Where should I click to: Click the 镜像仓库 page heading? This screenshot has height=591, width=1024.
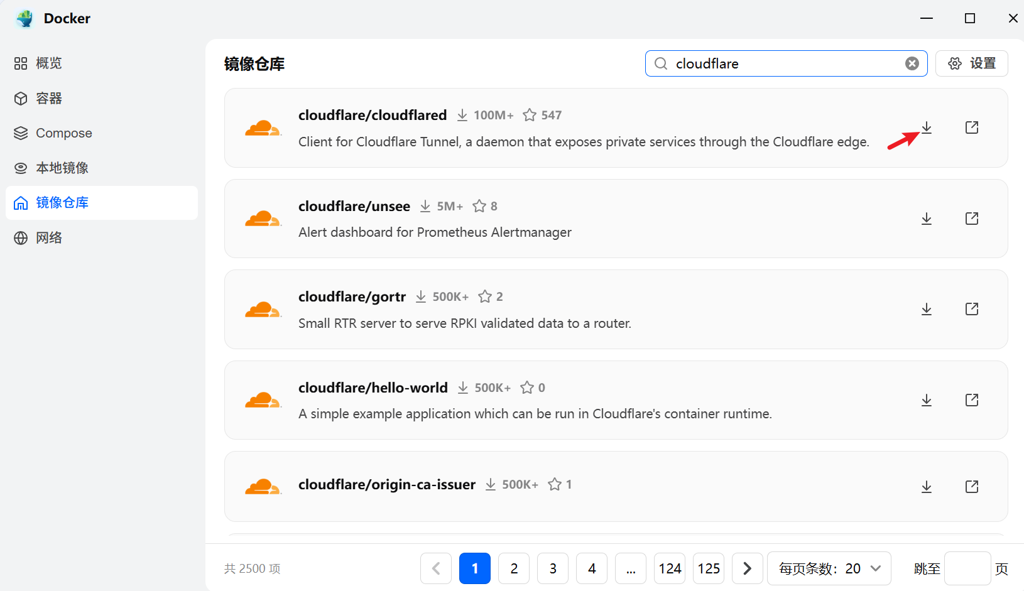254,63
